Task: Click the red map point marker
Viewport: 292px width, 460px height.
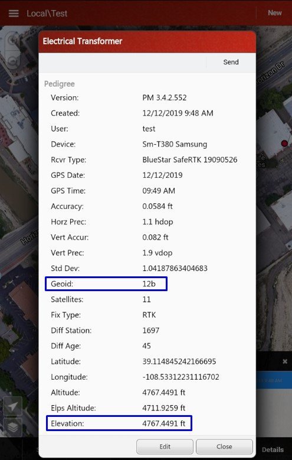Action: point(284,143)
